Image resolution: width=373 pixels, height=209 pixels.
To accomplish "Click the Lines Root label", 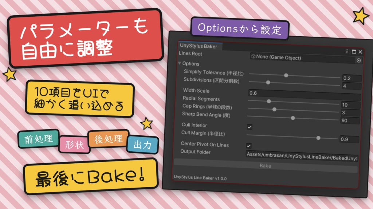I will tap(191, 54).
